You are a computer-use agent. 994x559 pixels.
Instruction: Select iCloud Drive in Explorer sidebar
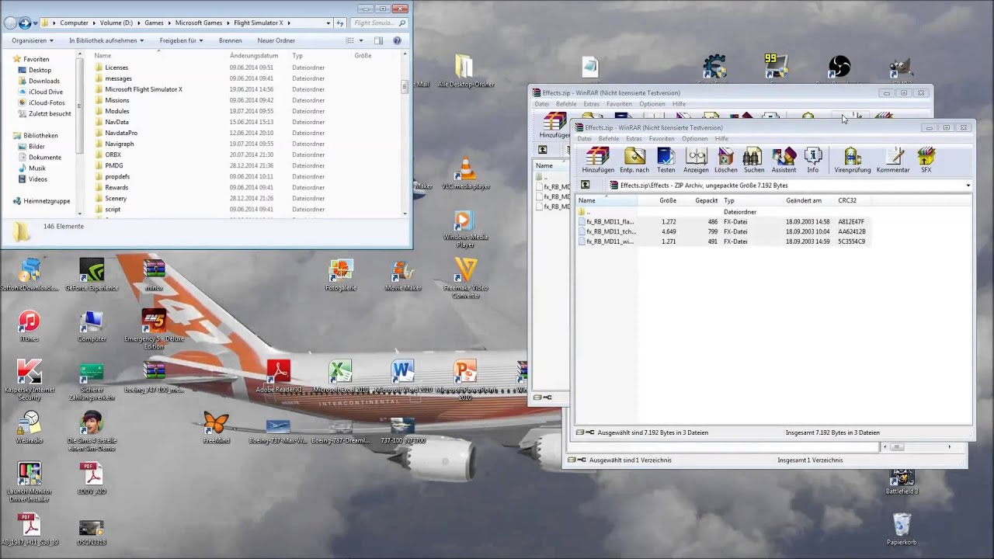pyautogui.click(x=46, y=92)
